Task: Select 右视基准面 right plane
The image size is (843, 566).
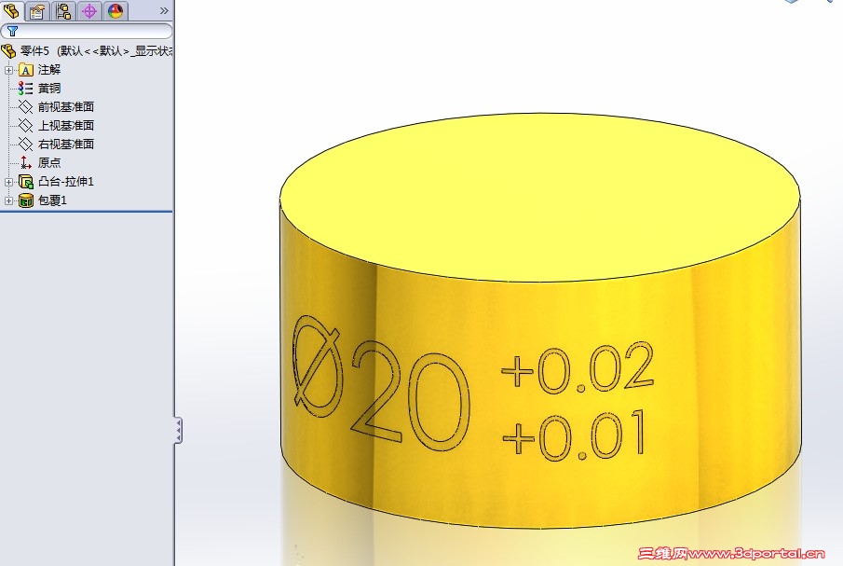Action: [65, 145]
